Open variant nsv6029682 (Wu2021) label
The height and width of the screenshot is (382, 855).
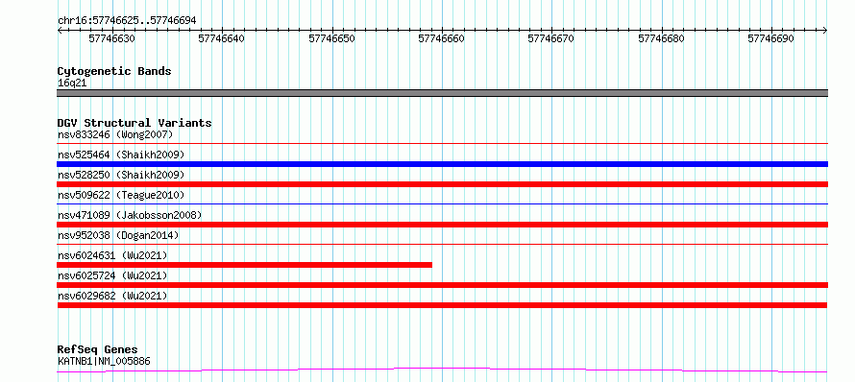click(112, 296)
